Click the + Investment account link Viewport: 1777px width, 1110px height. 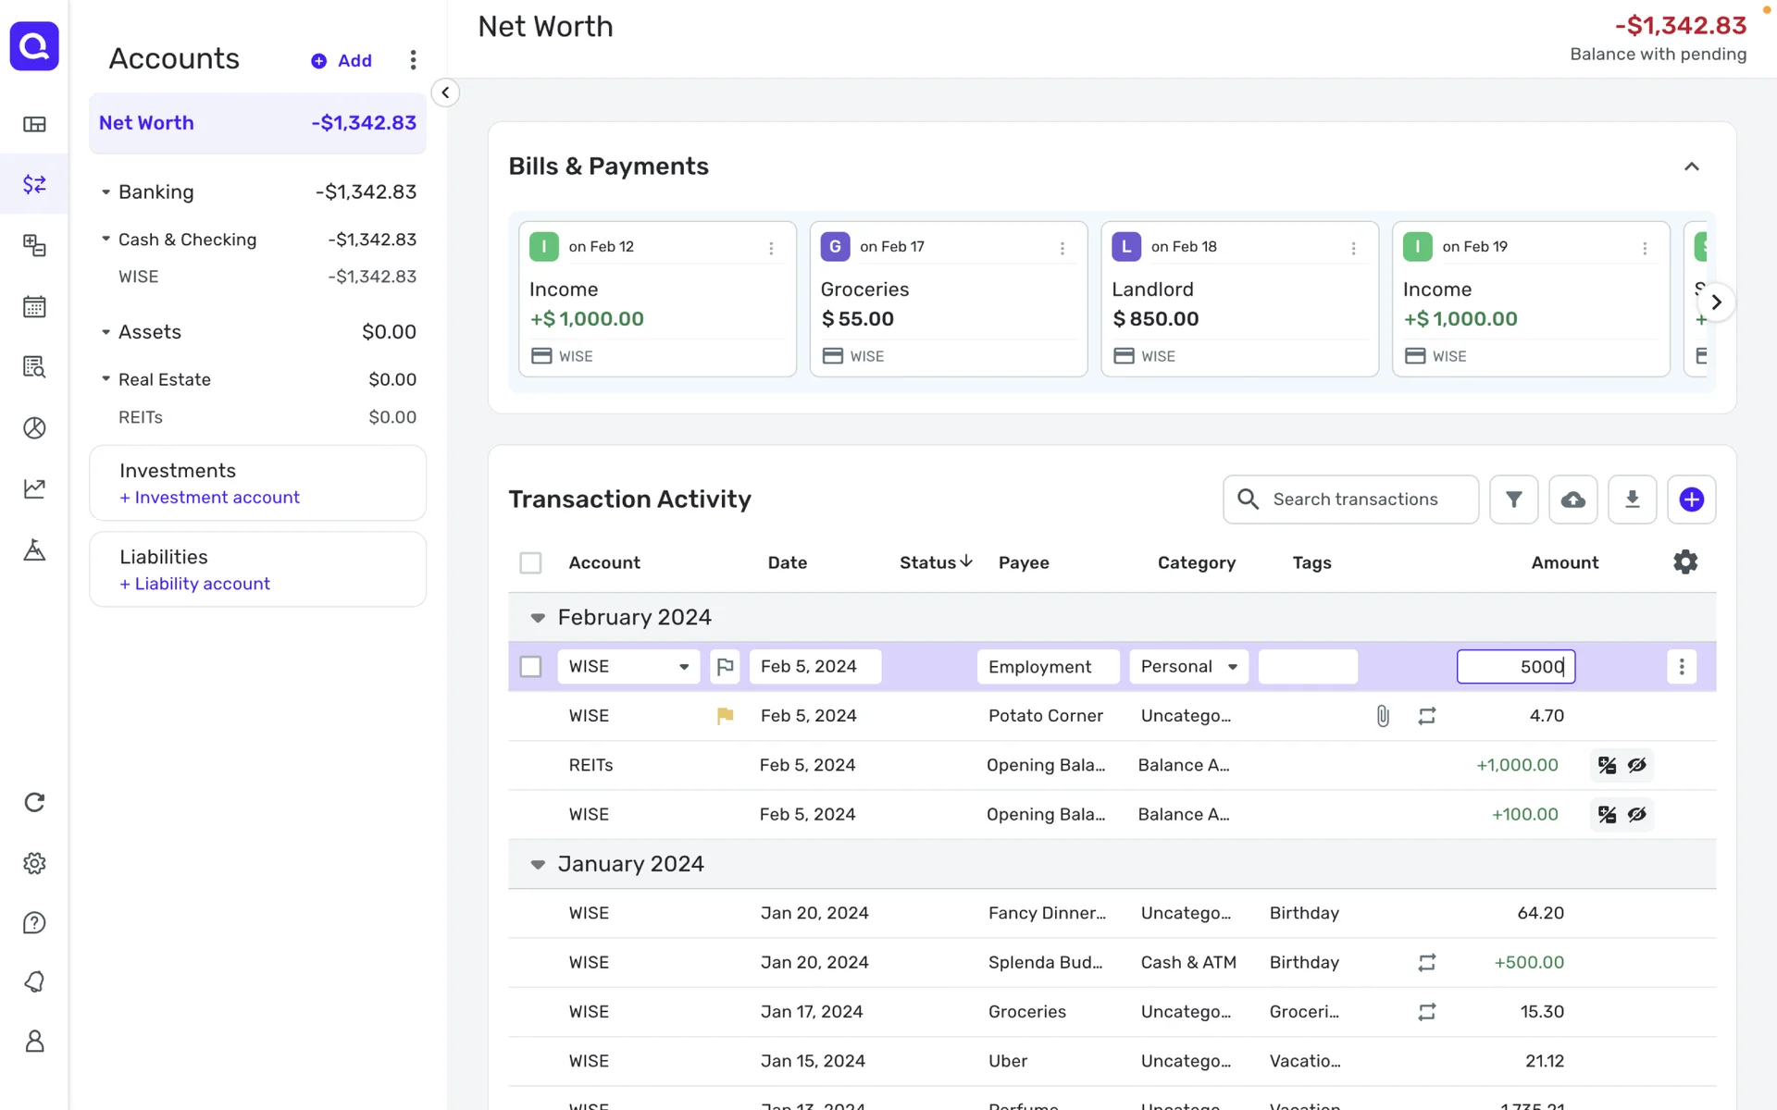click(x=209, y=498)
